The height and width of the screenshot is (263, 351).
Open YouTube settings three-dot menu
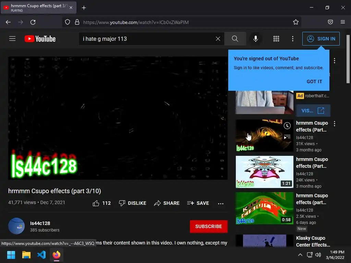pyautogui.click(x=293, y=39)
